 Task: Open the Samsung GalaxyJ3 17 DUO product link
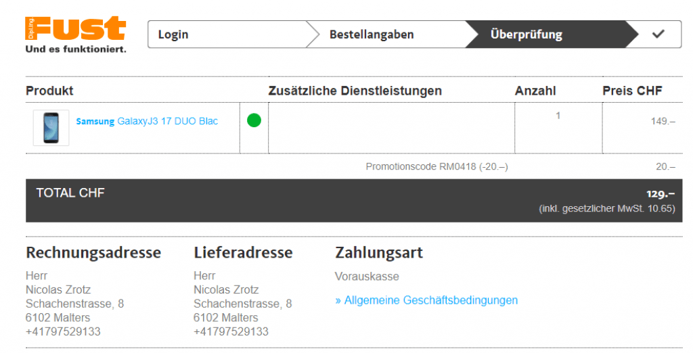click(147, 121)
